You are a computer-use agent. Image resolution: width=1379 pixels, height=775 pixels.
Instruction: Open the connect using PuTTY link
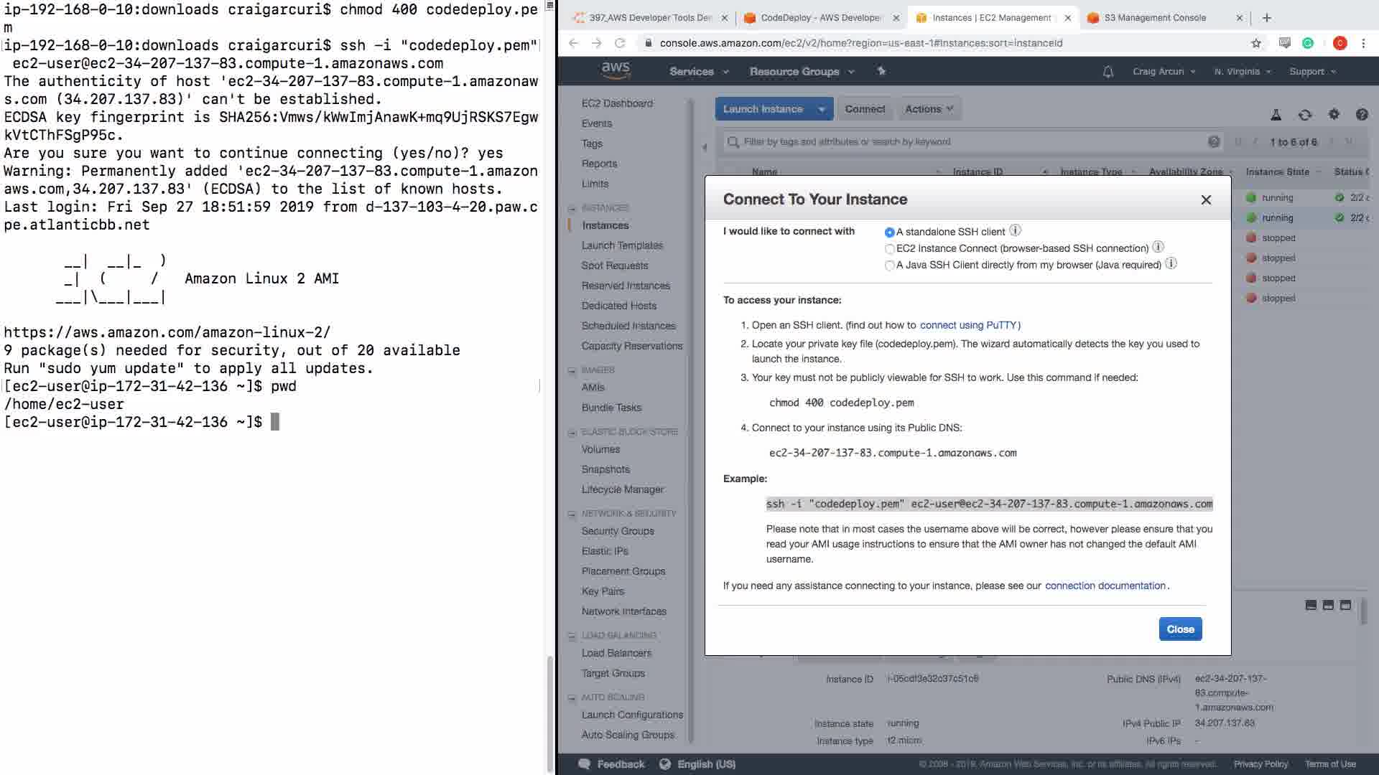(970, 325)
